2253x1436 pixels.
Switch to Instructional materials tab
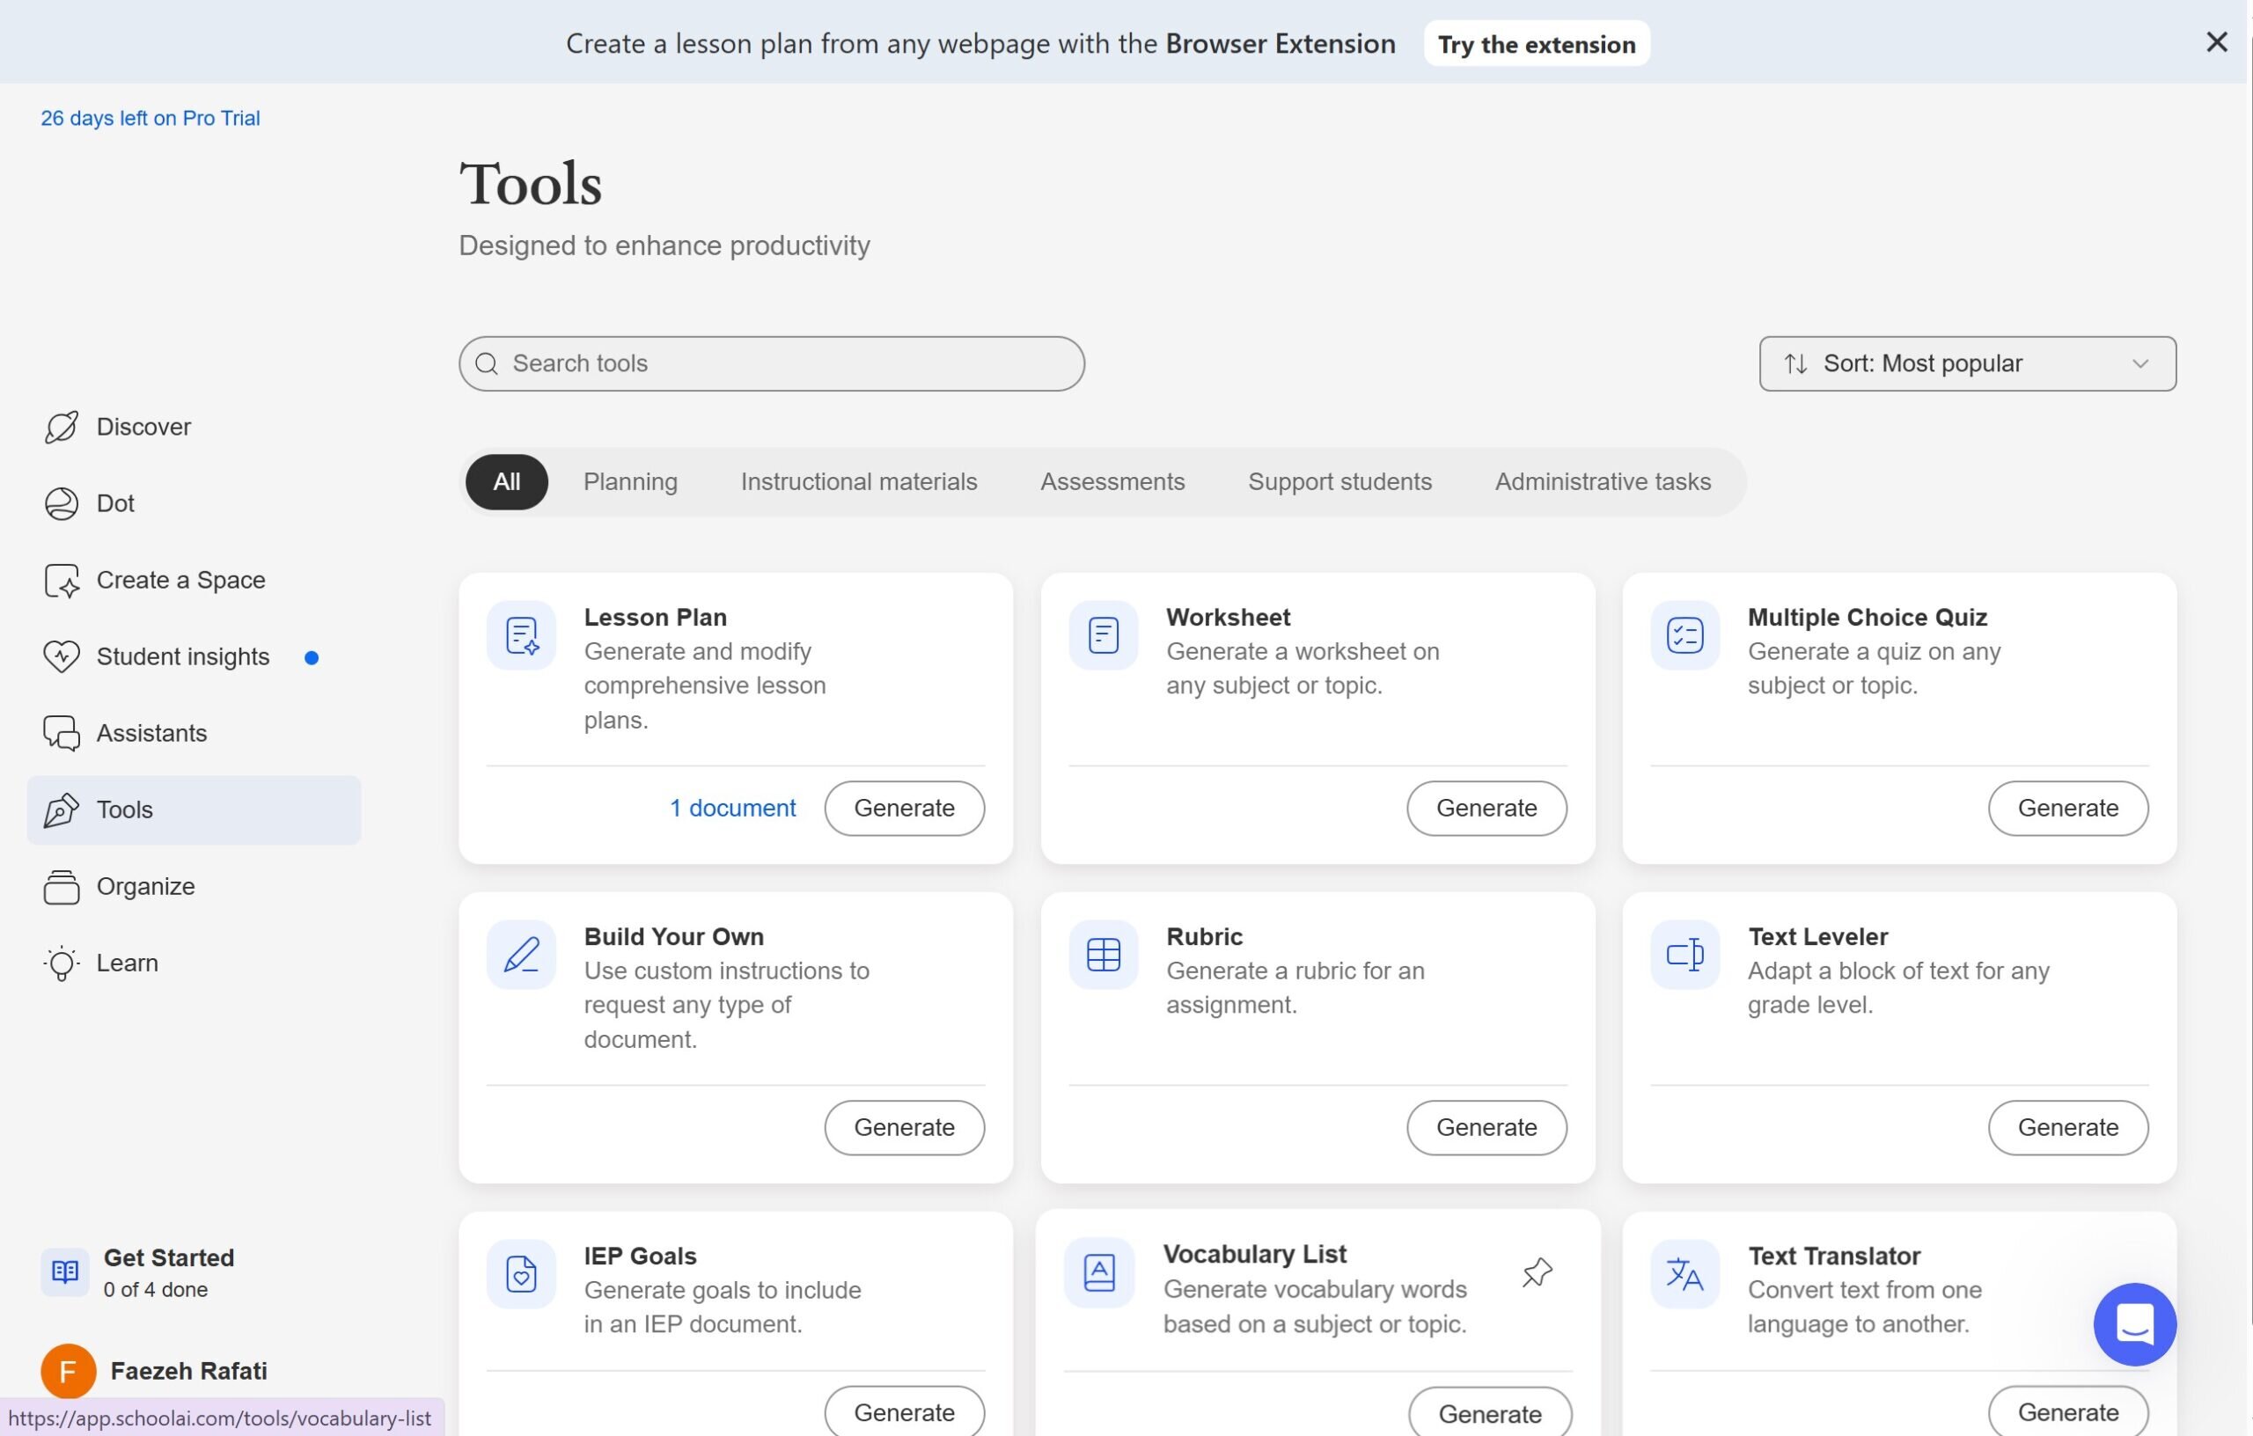pyautogui.click(x=859, y=482)
